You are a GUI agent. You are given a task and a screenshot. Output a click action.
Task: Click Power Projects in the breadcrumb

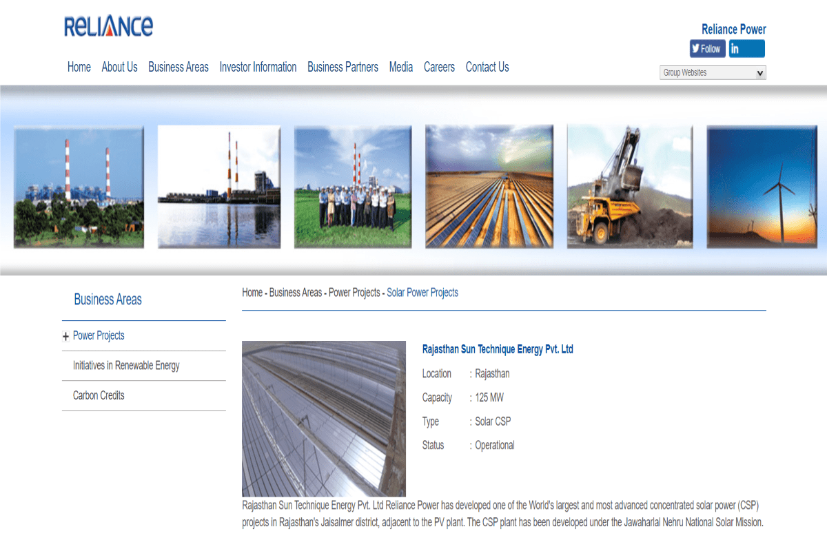354,293
